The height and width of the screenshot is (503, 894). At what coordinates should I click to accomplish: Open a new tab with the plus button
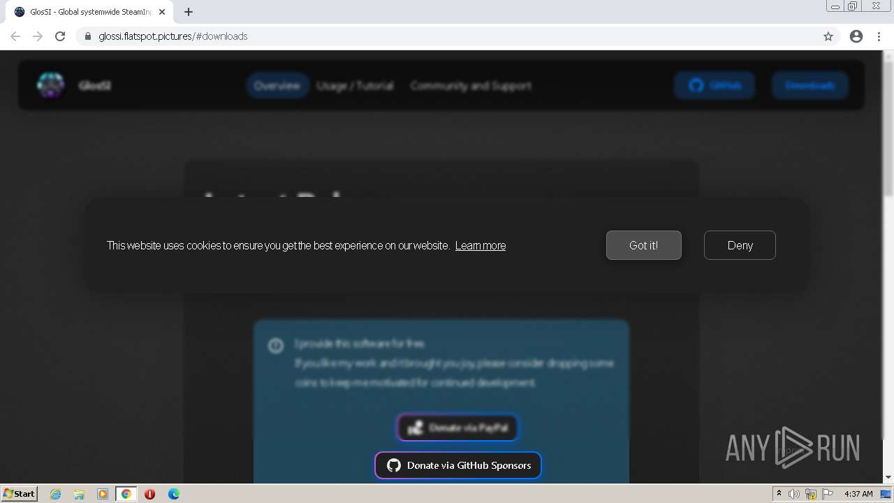[189, 12]
